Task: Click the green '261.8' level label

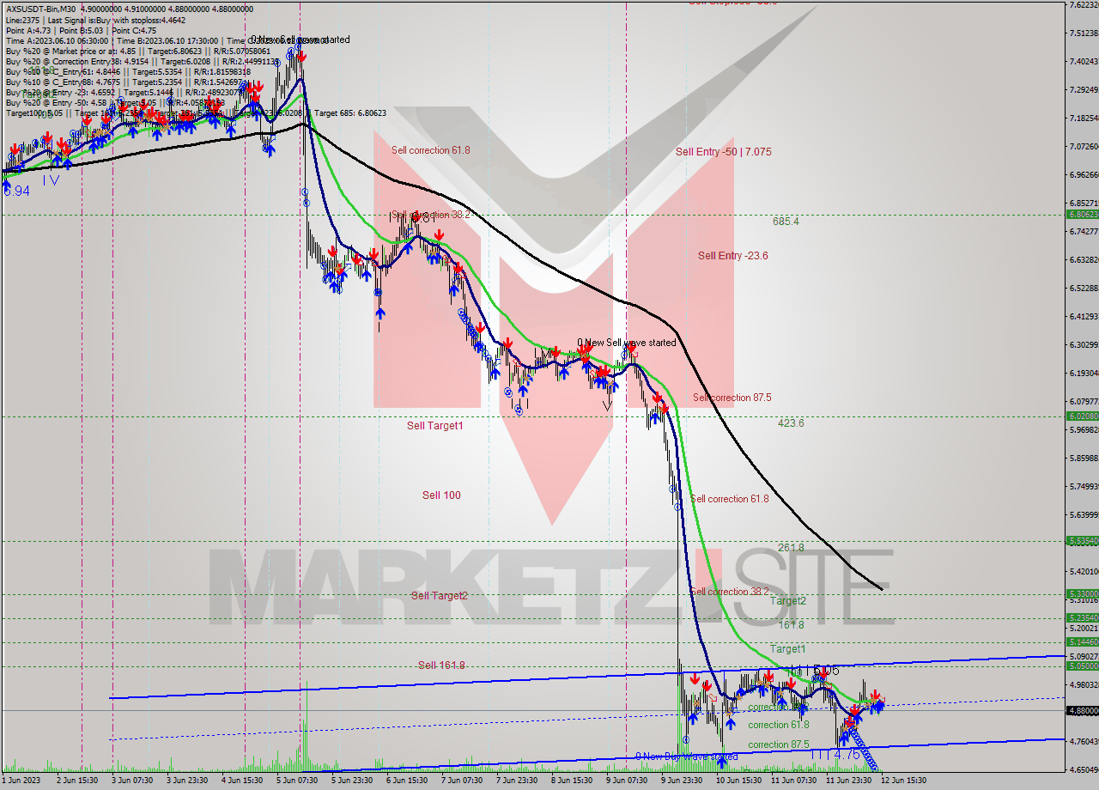Action: [791, 547]
